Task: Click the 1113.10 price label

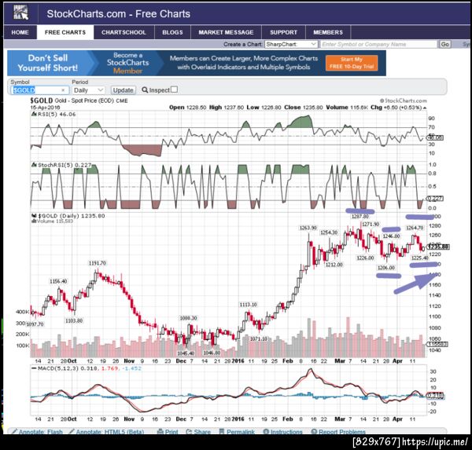Action: tap(249, 305)
